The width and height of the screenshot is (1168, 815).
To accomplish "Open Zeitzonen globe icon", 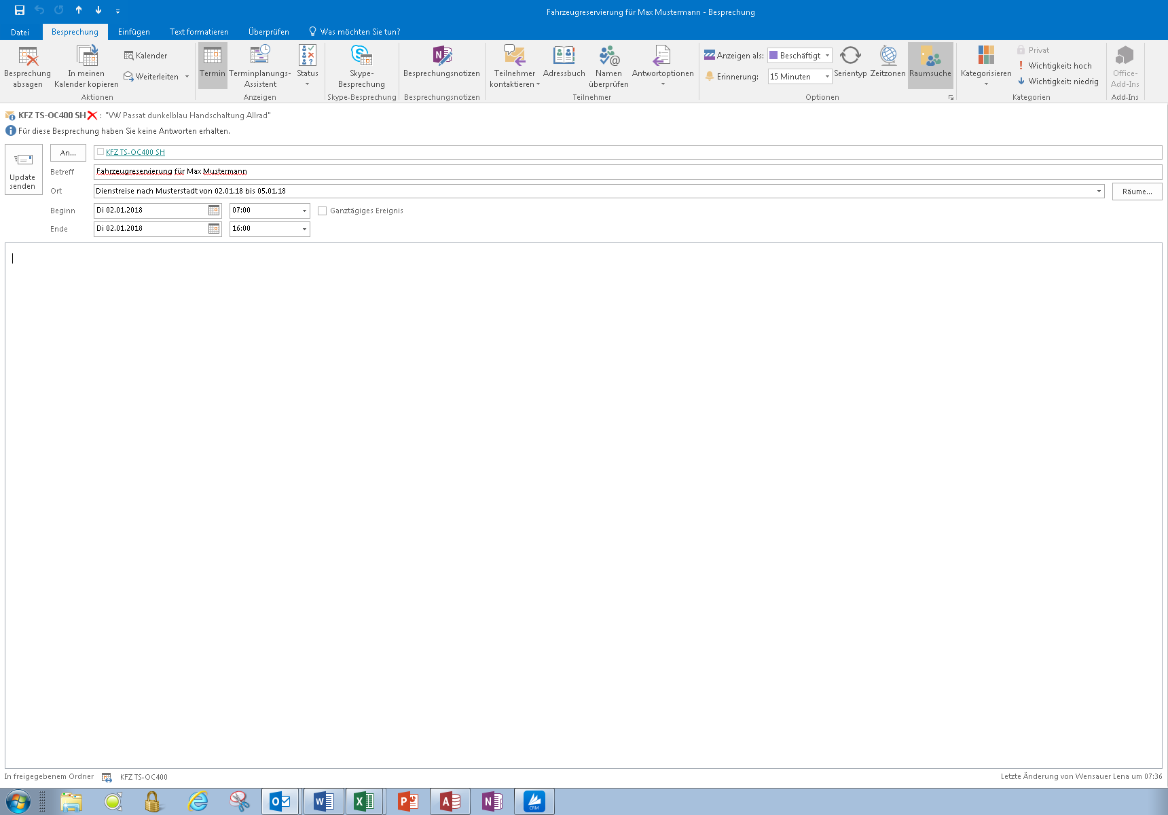I will point(888,61).
